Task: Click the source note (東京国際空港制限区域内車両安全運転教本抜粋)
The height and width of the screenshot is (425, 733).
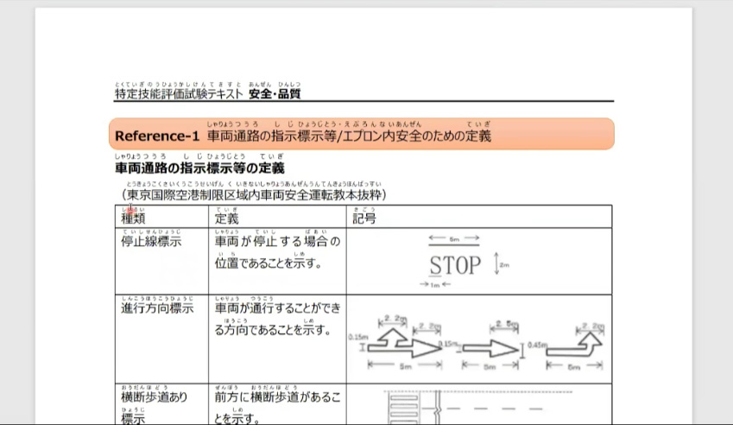Action: point(254,194)
